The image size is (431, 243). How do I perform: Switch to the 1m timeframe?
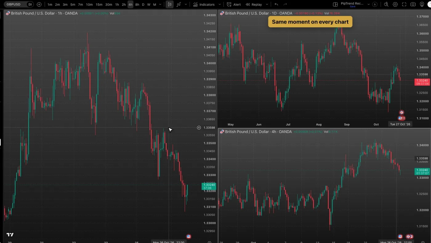tap(50, 4)
